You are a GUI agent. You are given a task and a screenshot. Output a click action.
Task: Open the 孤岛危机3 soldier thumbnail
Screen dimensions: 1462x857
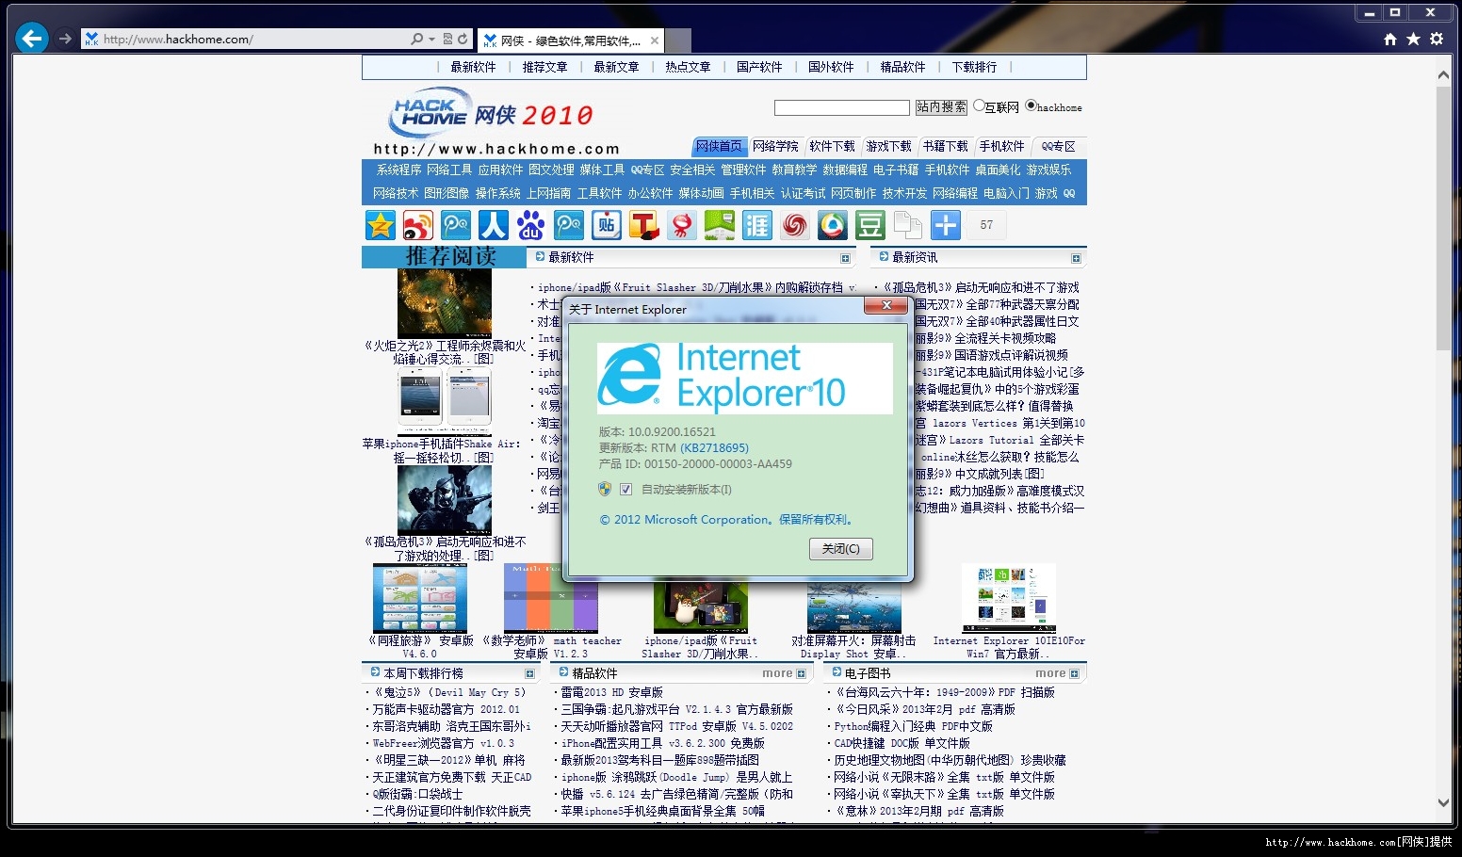pos(445,499)
